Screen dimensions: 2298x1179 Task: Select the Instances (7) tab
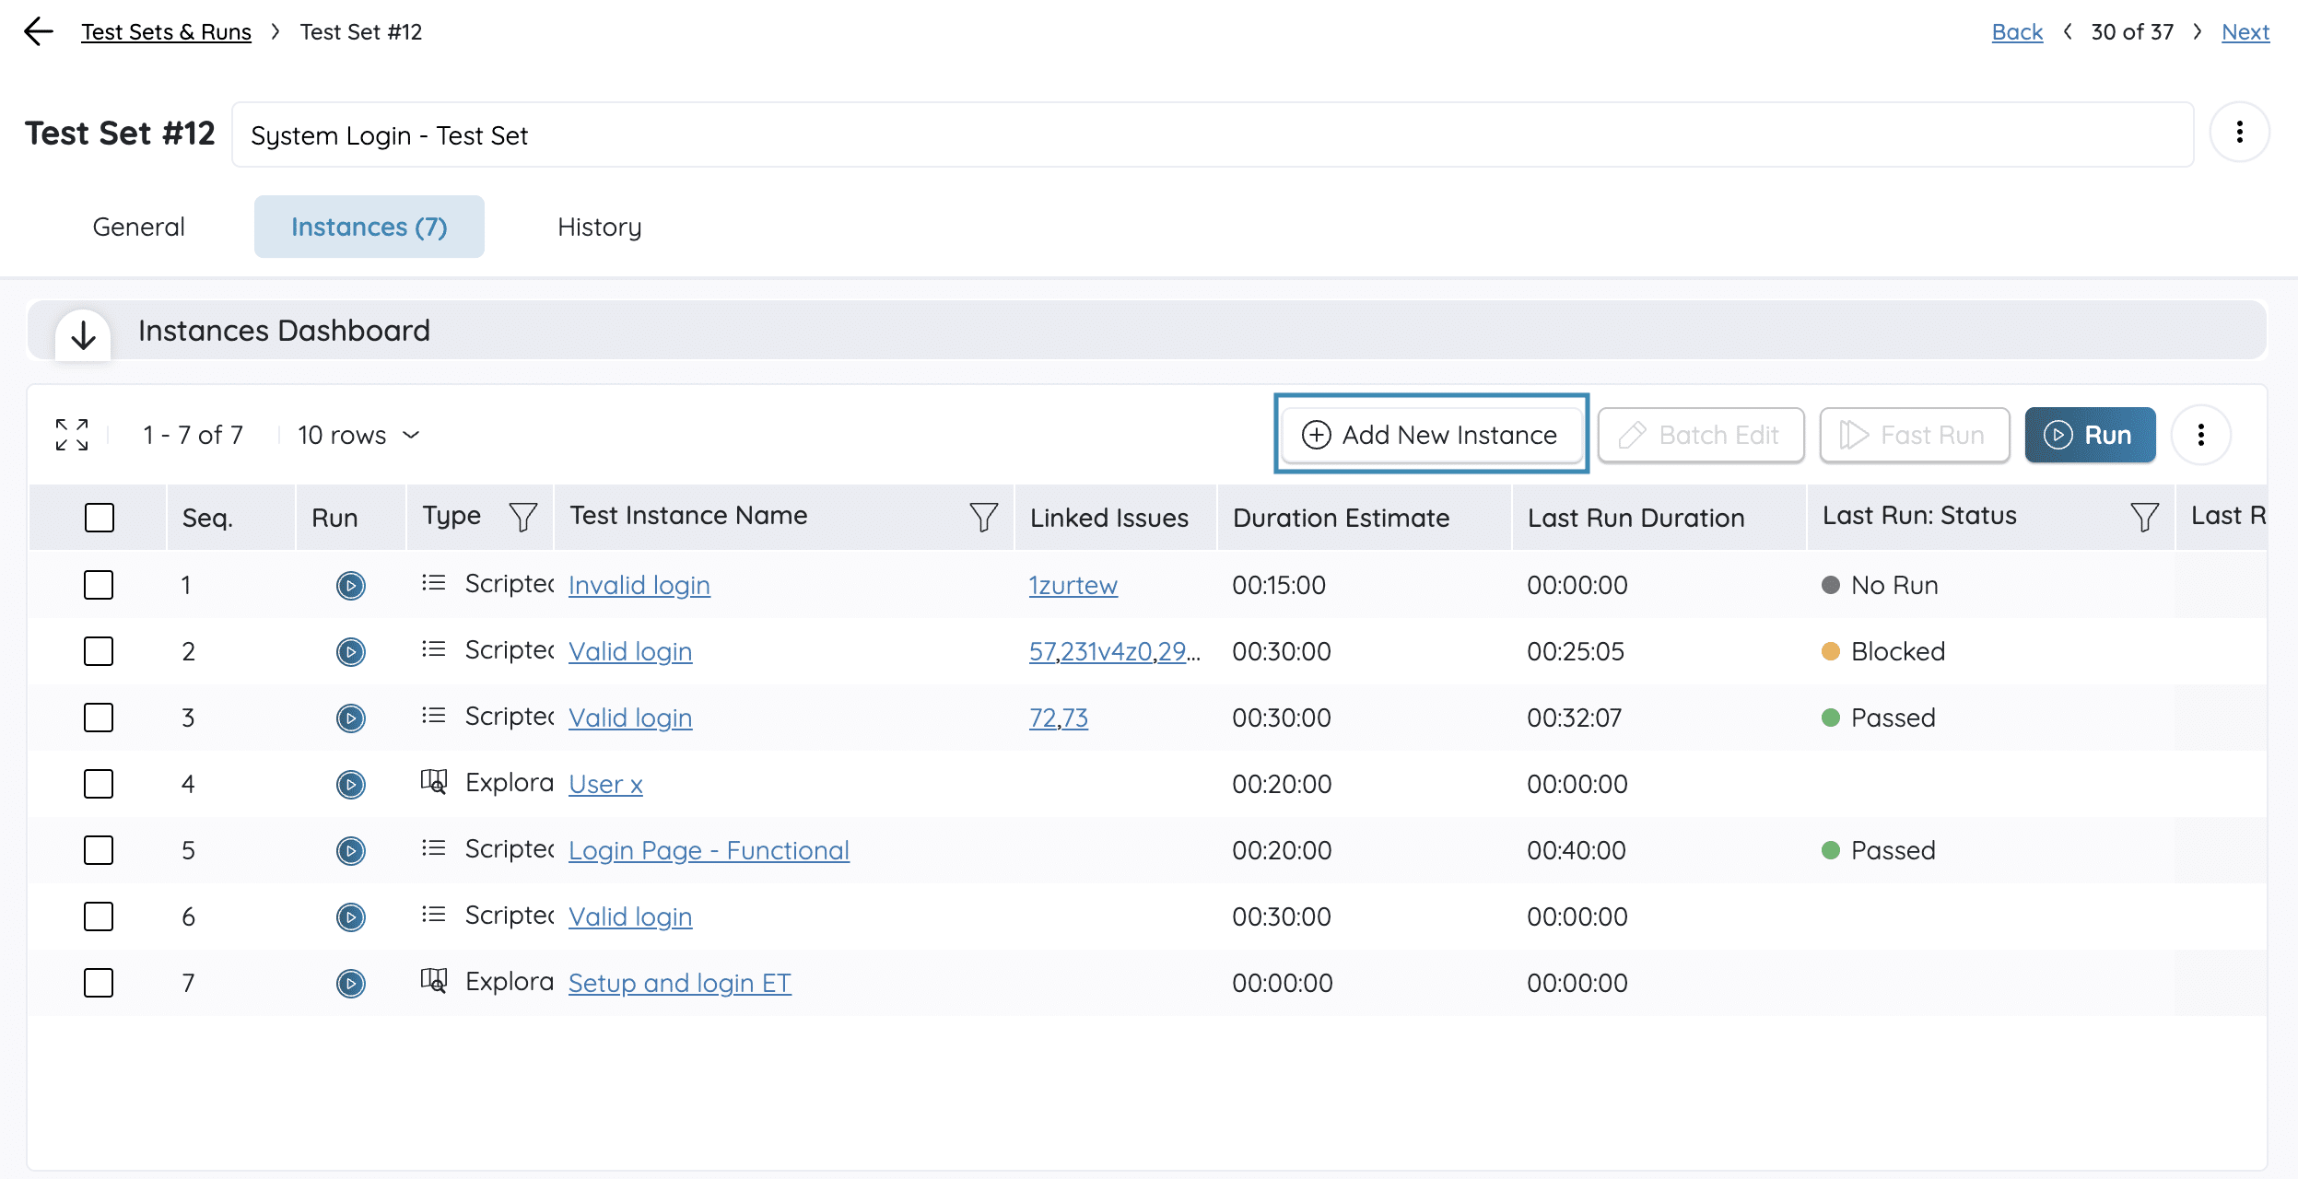369,227
